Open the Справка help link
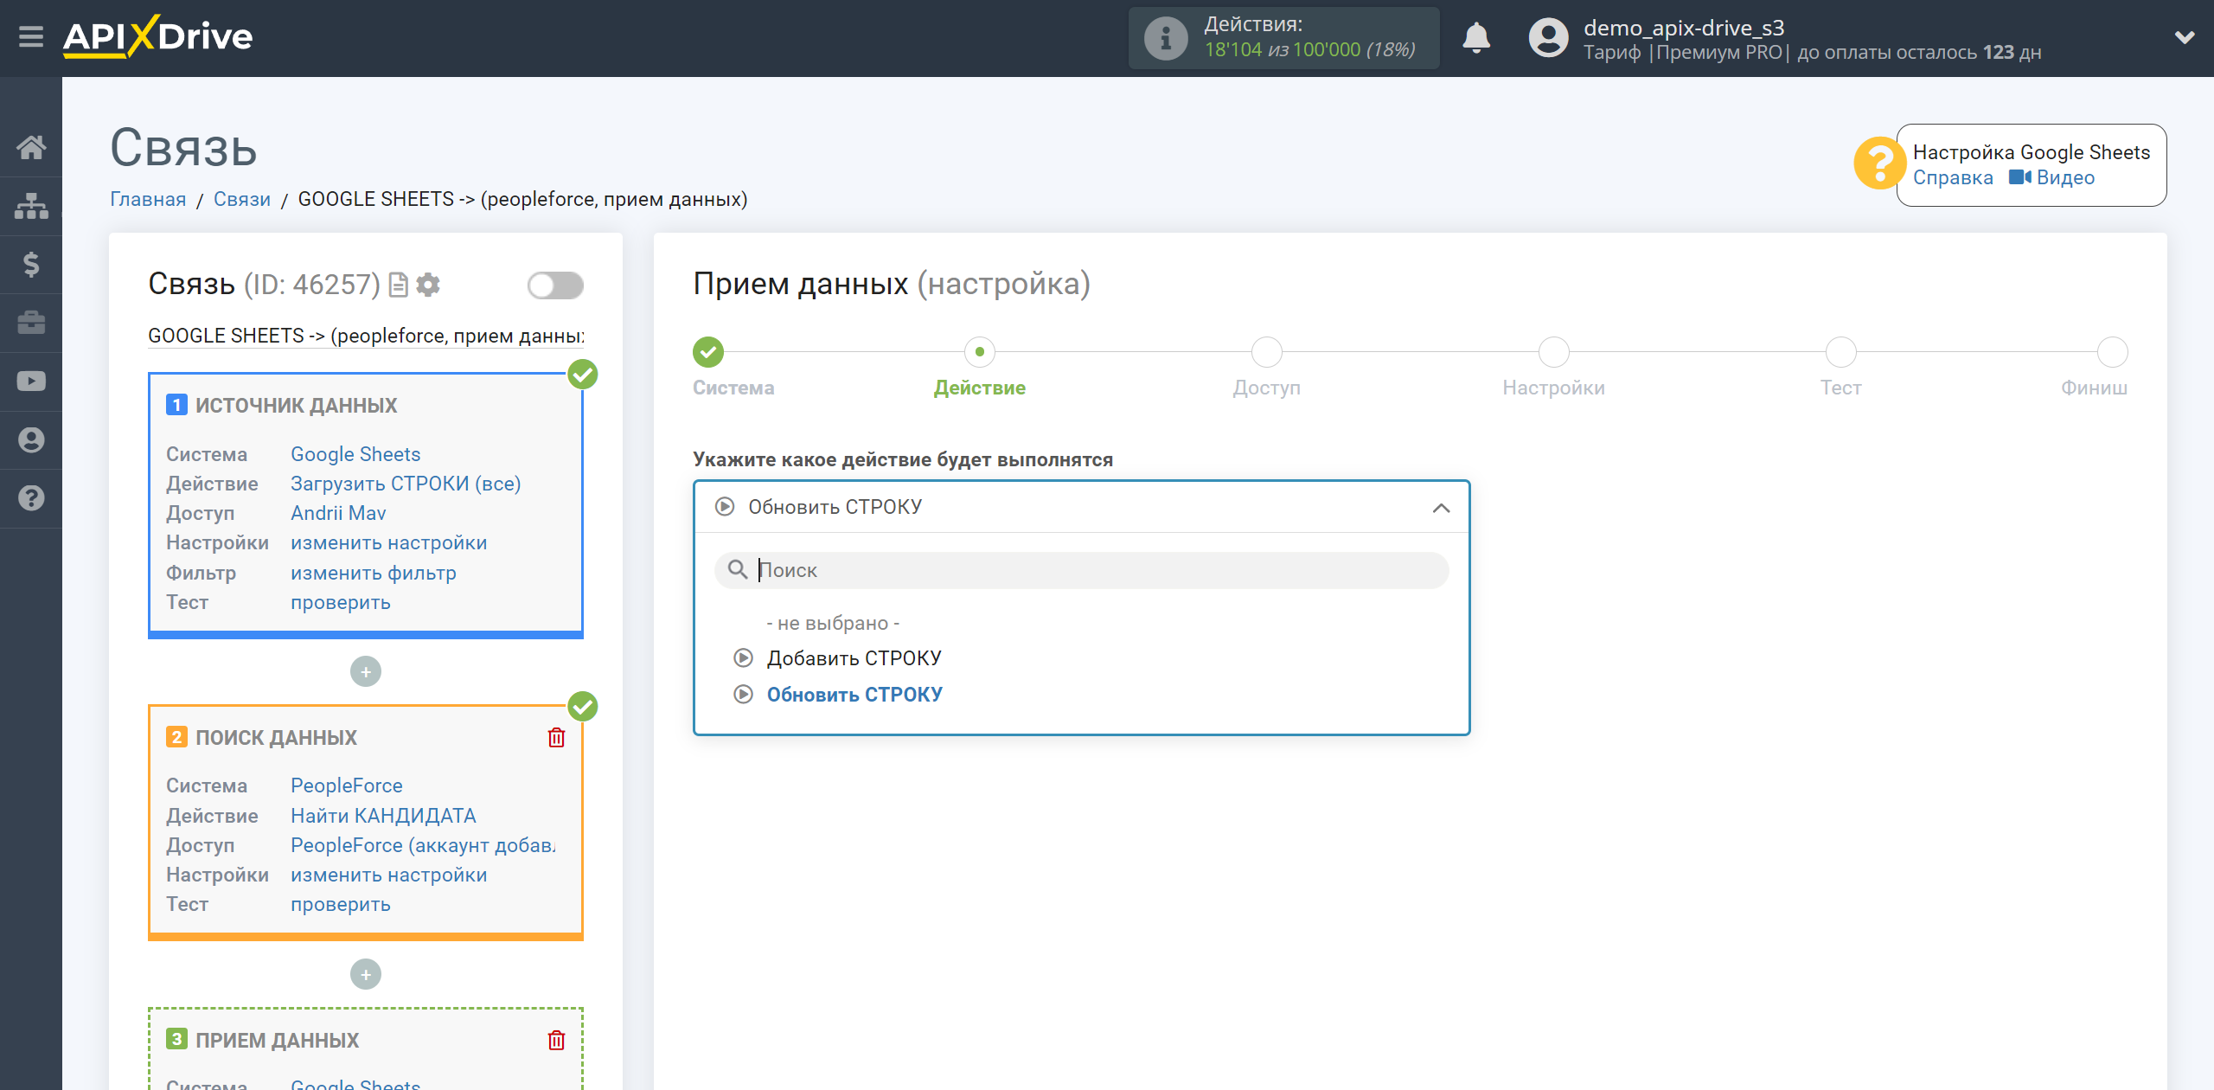 [1952, 177]
